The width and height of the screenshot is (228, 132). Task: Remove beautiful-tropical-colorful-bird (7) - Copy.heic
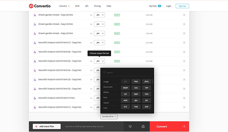184,43
